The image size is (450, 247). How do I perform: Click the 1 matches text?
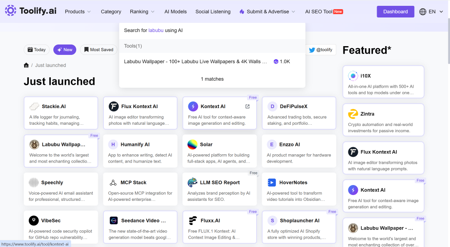pyautogui.click(x=212, y=79)
